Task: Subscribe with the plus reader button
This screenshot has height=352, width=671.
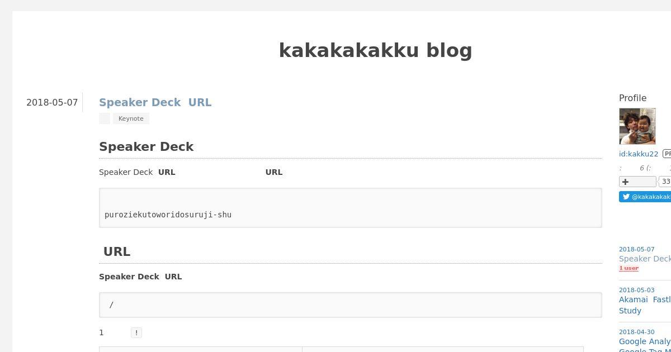Action: coord(637,182)
